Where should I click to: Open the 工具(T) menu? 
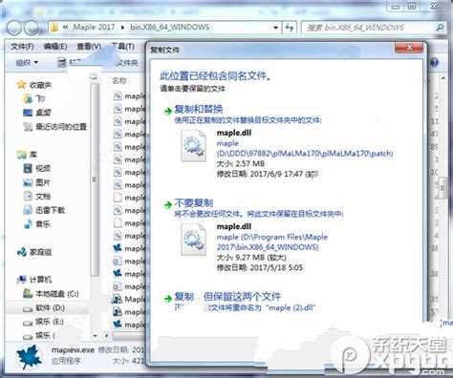(x=122, y=47)
